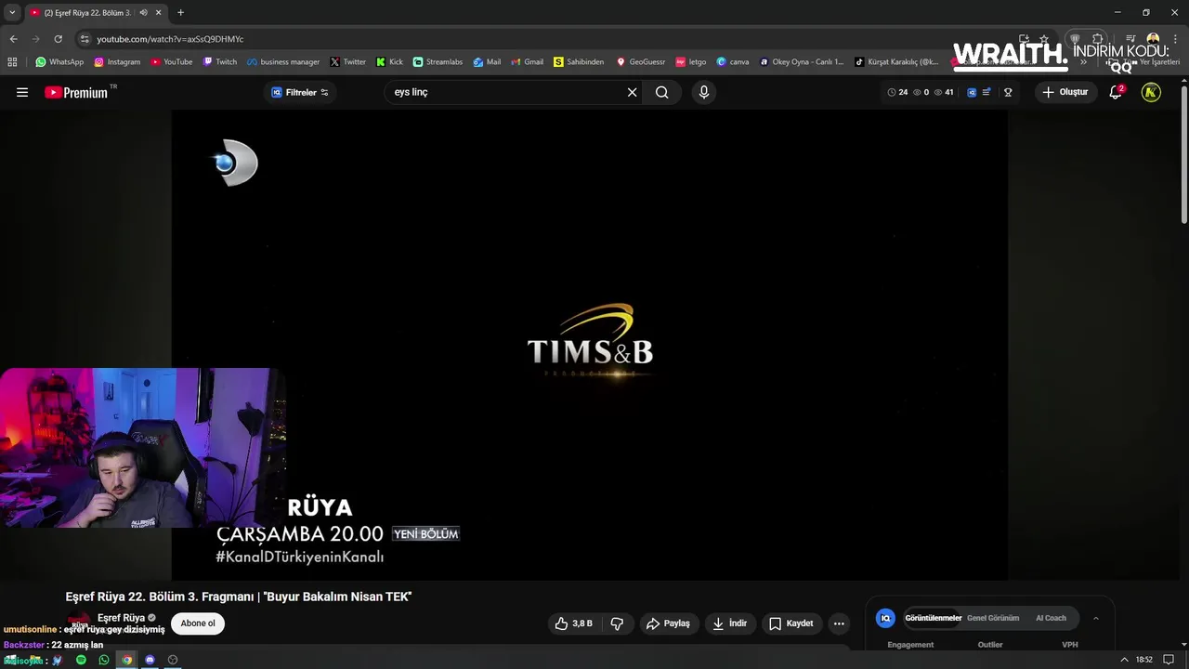This screenshot has width=1189, height=669.
Task: Click the video player to pause
Action: click(x=589, y=344)
